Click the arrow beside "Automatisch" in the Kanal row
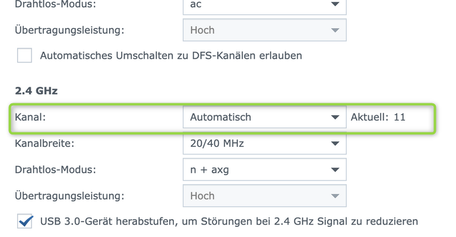456x237 pixels. coord(335,117)
